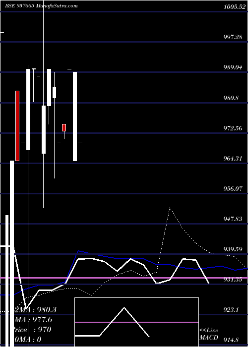Image resolution: width=248 pixels, height=347 pixels.
Task: Click the 997.28 price axis label
Action: (x=233, y=37)
